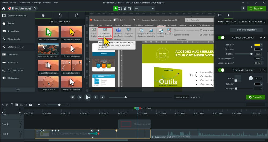
Task: Reset properties of Rec 27-02-2025 clip
Action: coord(265,22)
